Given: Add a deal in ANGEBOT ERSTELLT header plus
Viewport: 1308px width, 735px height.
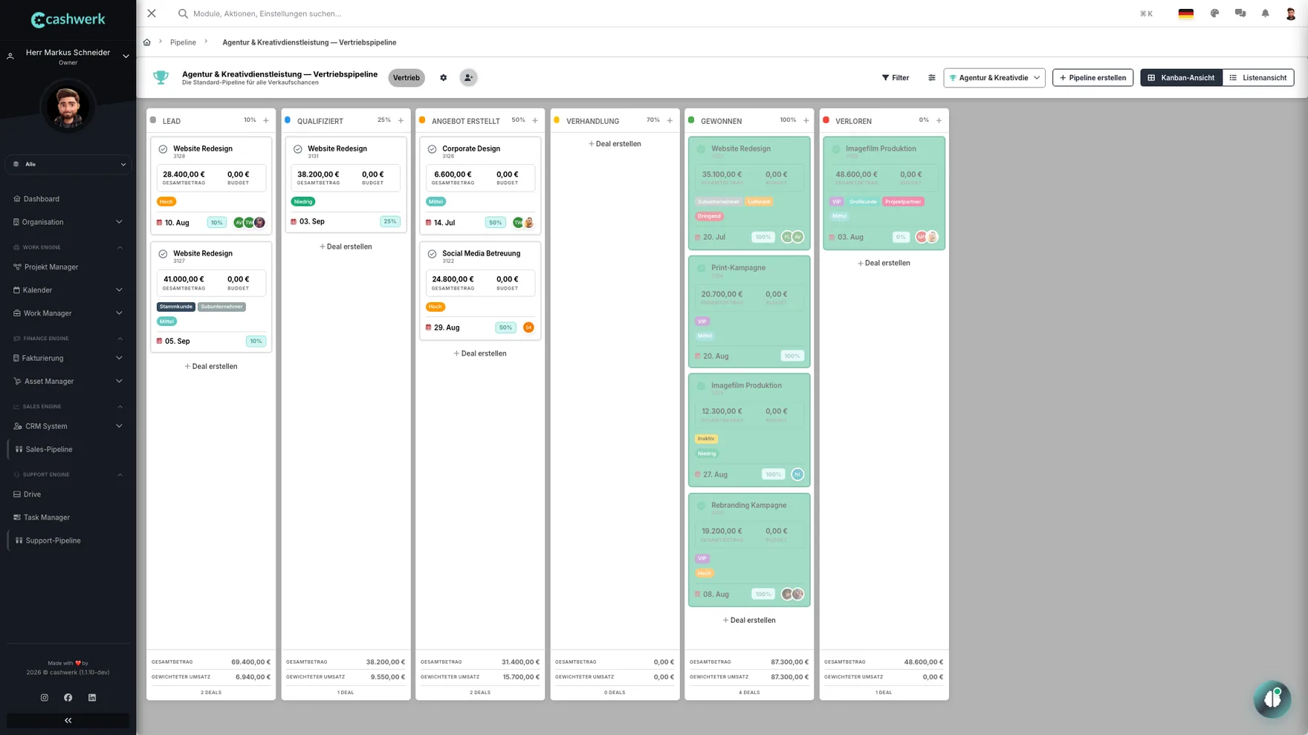Looking at the screenshot, I should click(535, 120).
